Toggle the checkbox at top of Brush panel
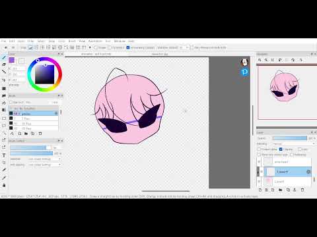Screen dimensions: 317x237 click(x=11, y=102)
